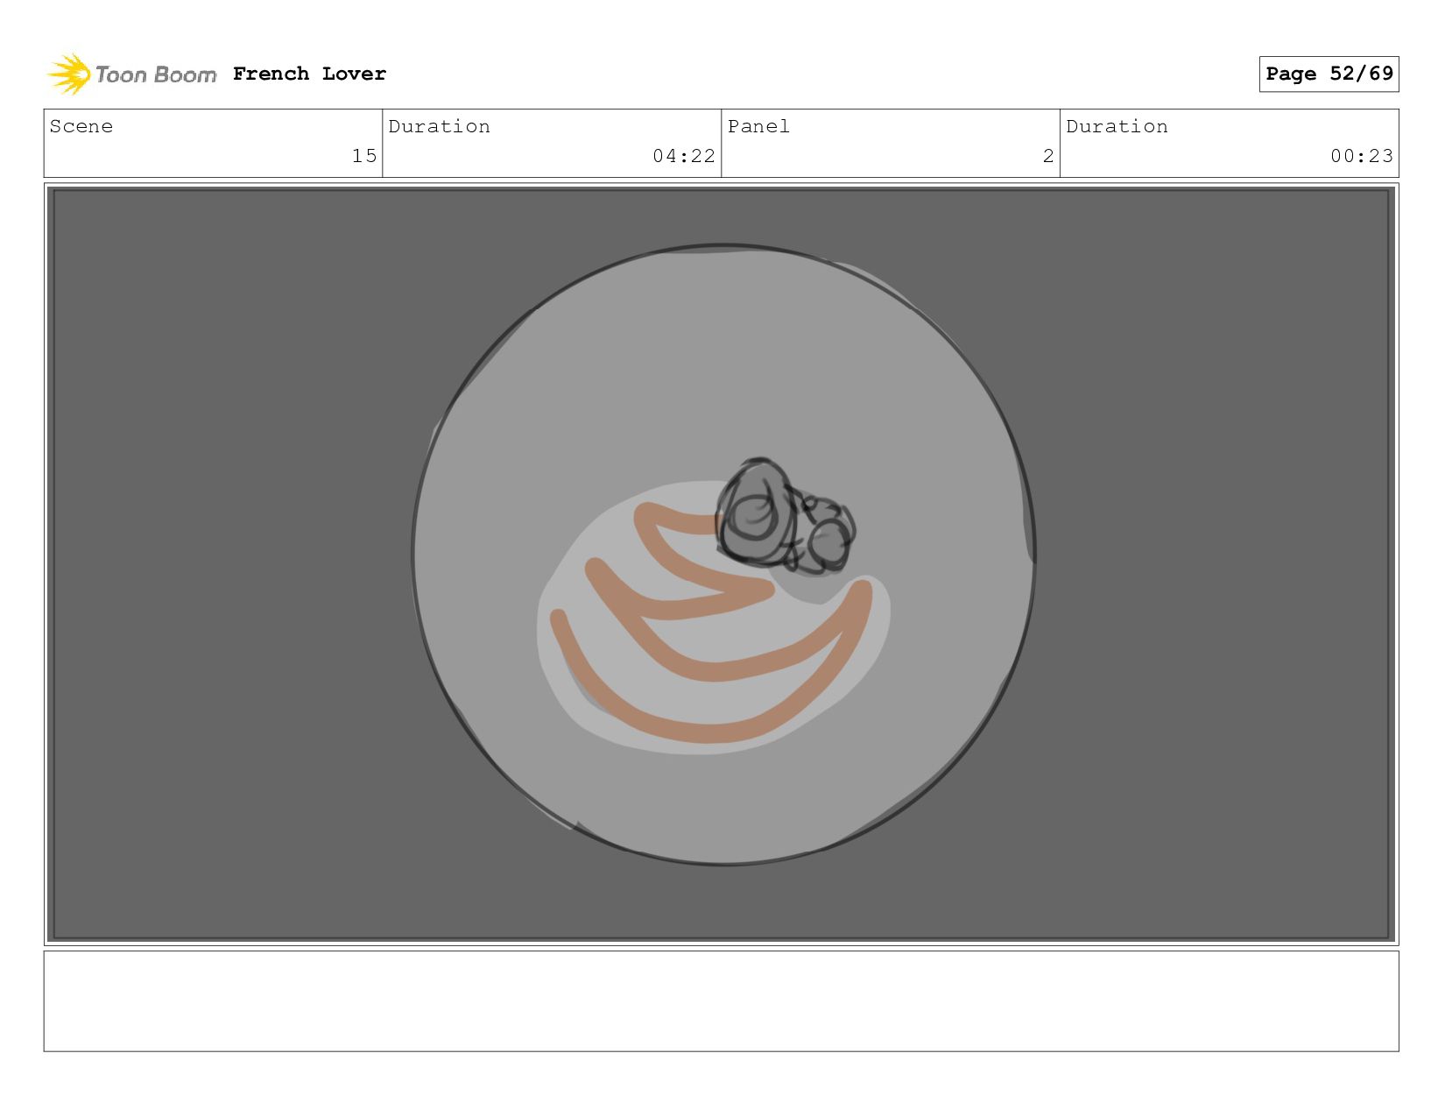Click the sketched character's head
The image size is (1445, 1117).
pos(757,513)
